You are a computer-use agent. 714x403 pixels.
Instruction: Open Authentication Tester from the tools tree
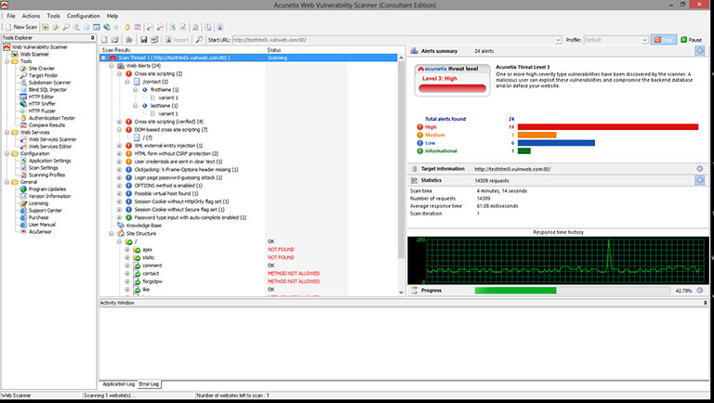click(50, 118)
